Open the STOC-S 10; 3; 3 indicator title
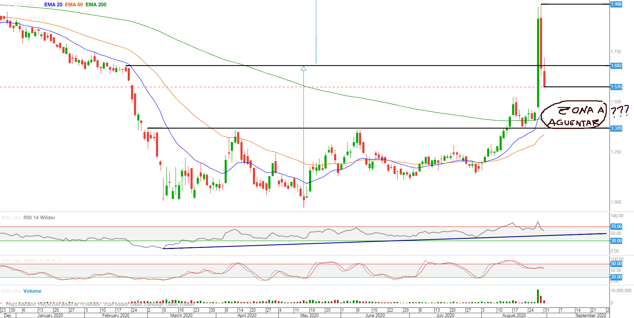Viewport: 634px width, 318px height. pyautogui.click(x=42, y=261)
